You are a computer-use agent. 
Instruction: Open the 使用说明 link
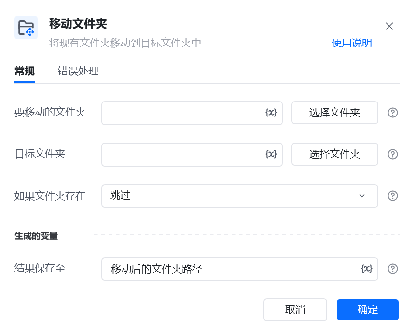pos(351,43)
